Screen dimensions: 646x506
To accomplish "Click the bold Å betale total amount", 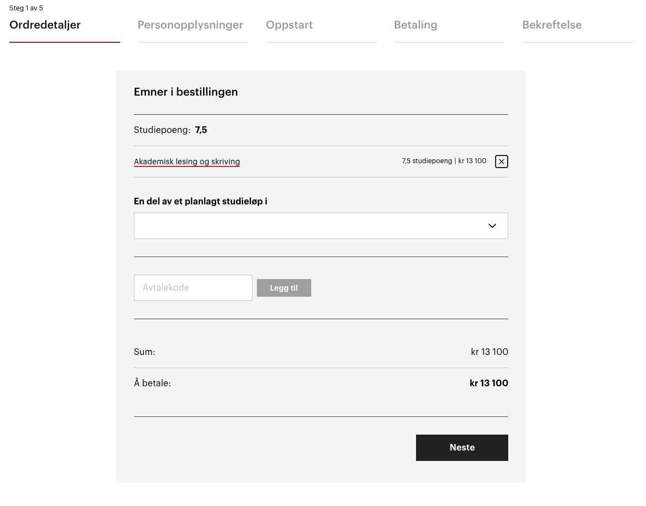I will click(488, 383).
